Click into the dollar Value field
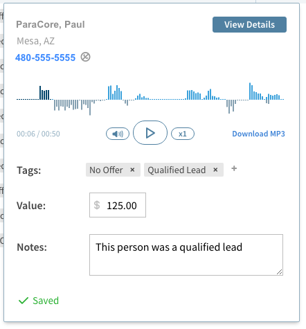 coord(118,205)
